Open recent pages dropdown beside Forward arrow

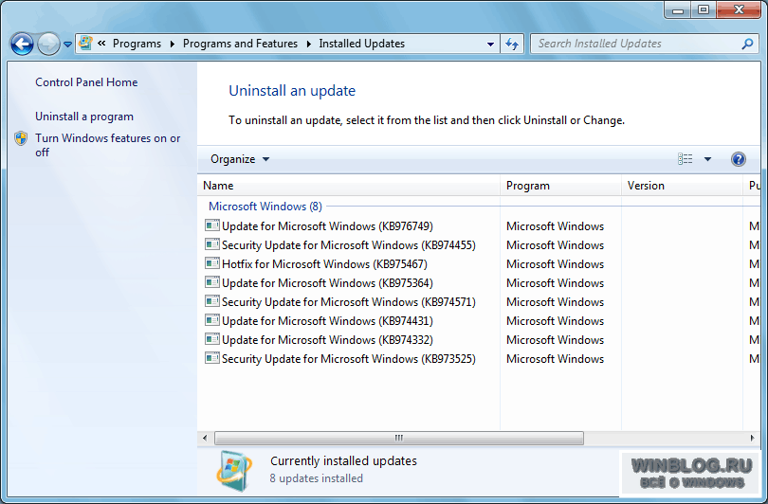(67, 45)
